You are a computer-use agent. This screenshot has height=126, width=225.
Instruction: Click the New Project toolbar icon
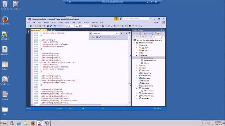tap(40, 26)
